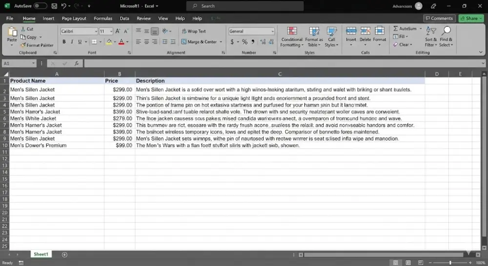Viewport: 488px width, 266px height.
Task: Click the Increase Decimal icon
Action: tap(263, 41)
